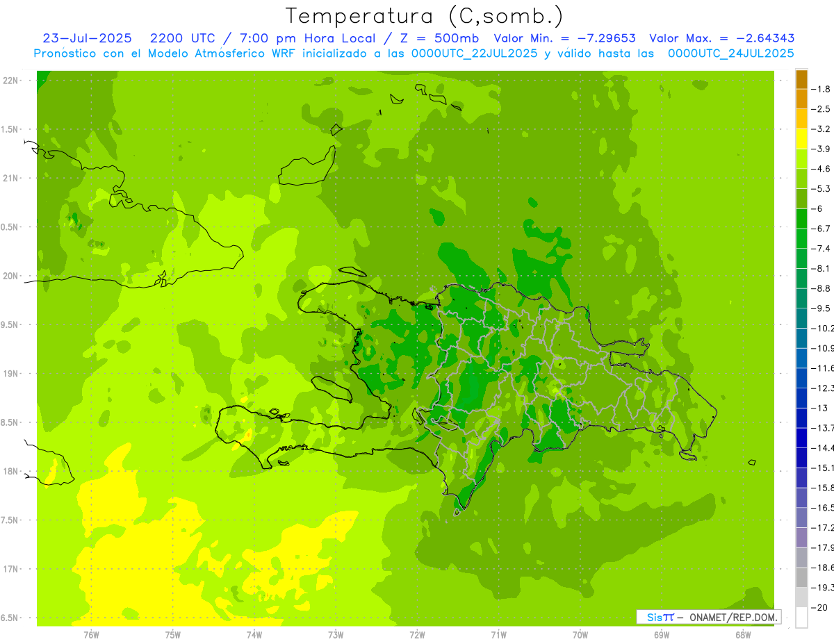Image resolution: width=834 pixels, height=644 pixels.
Task: Click the '-1.8' color scale label
Action: pos(820,89)
